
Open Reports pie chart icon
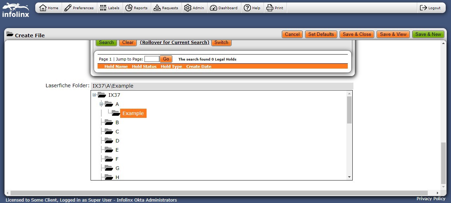click(129, 8)
